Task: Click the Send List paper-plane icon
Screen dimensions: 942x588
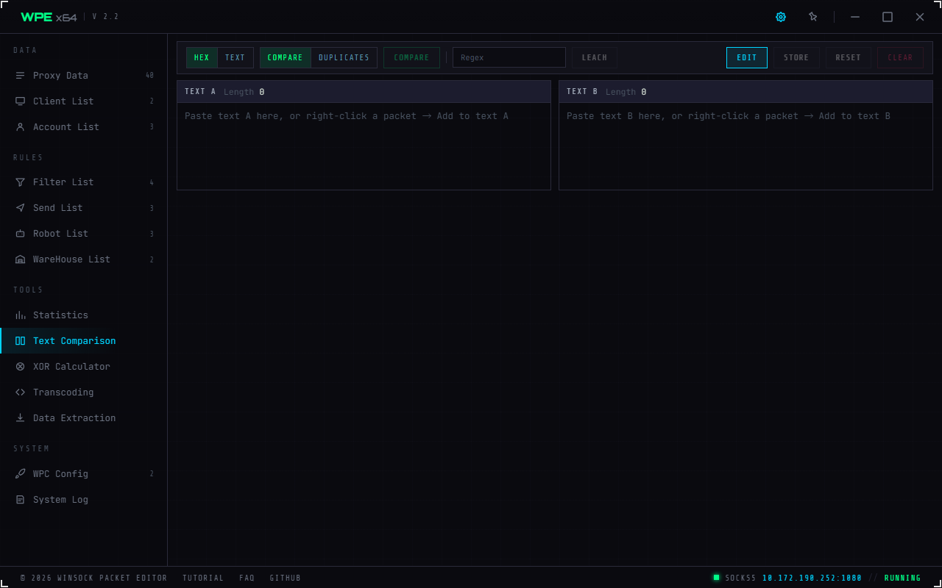Action: click(21, 208)
